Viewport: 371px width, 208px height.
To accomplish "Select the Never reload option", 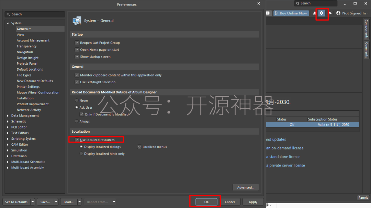I will tap(77, 100).
